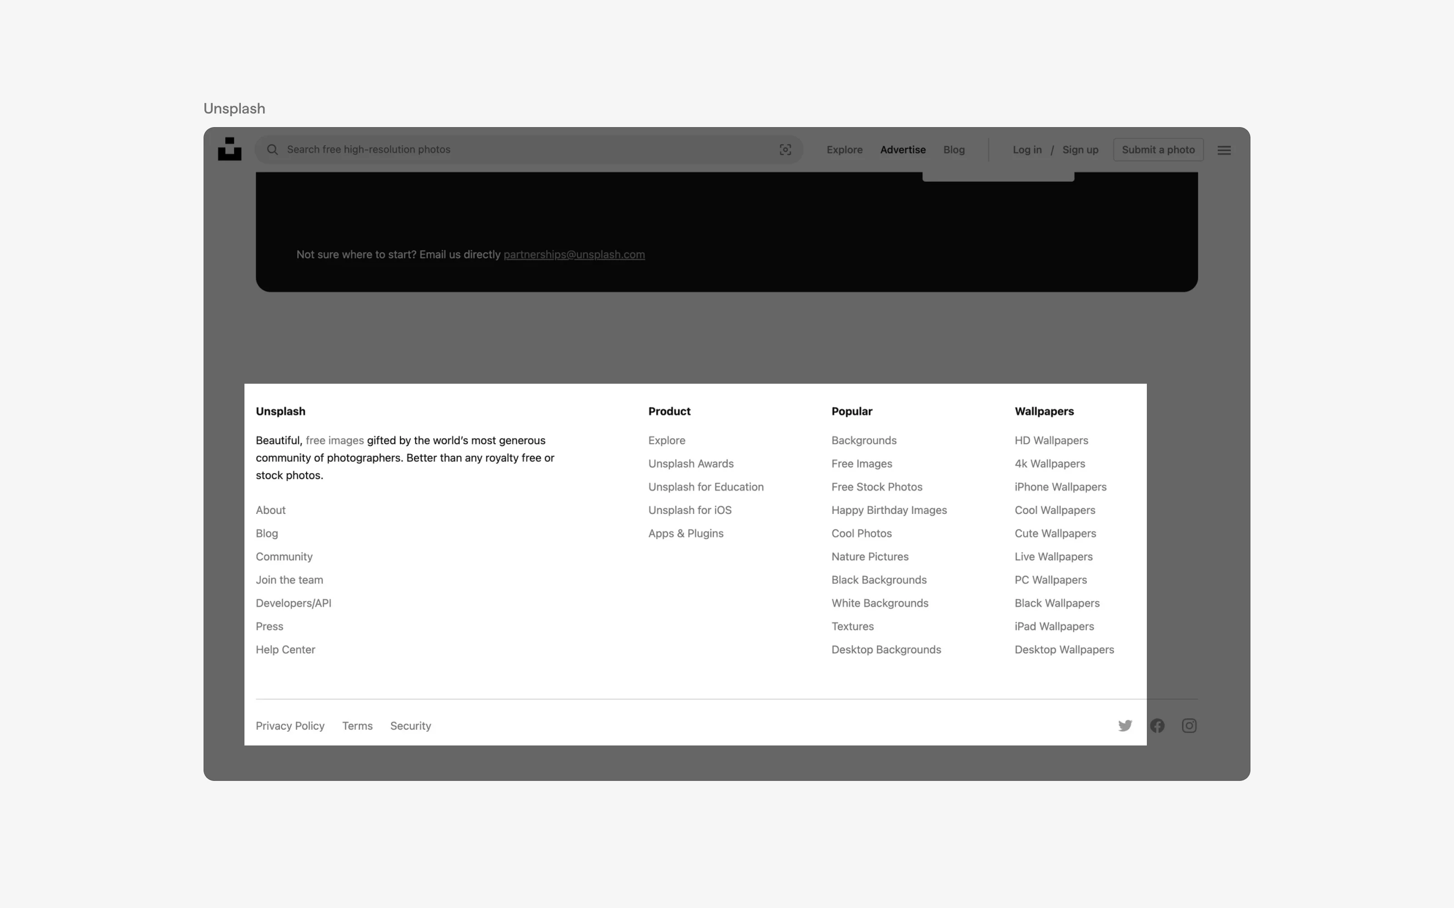The height and width of the screenshot is (908, 1454).
Task: Click the Submit a photo button
Action: pos(1157,149)
